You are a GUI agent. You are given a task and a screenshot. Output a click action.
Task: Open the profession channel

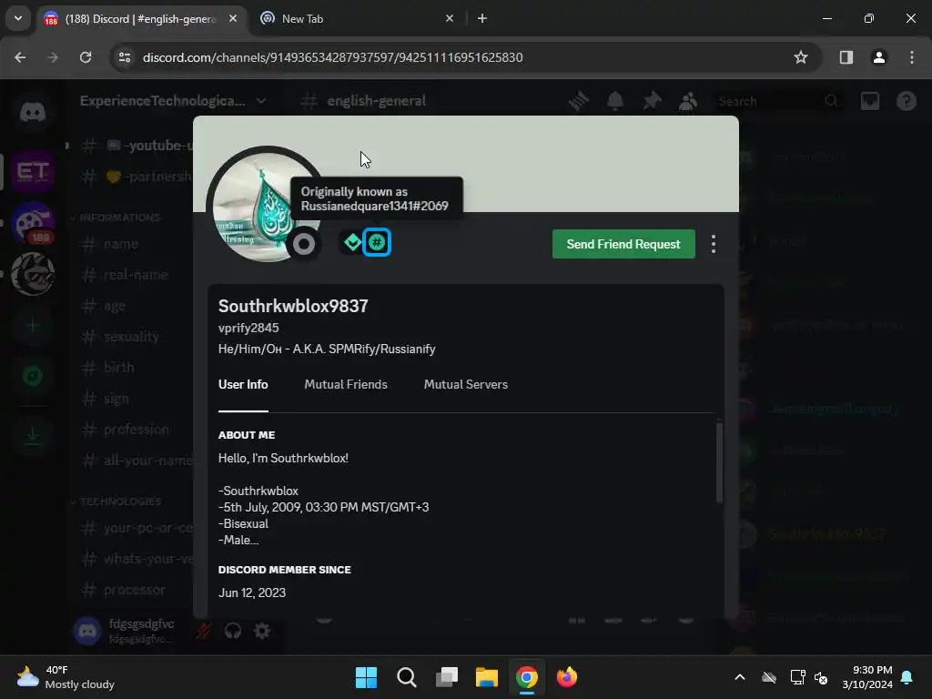[137, 430]
